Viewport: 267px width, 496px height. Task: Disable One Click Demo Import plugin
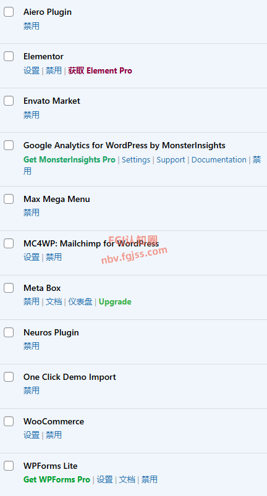[32, 390]
